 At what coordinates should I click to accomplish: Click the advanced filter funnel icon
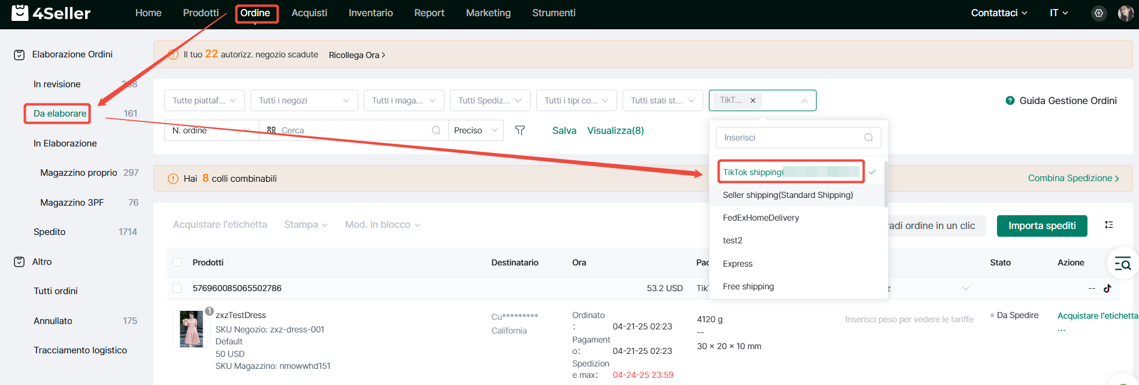click(520, 130)
